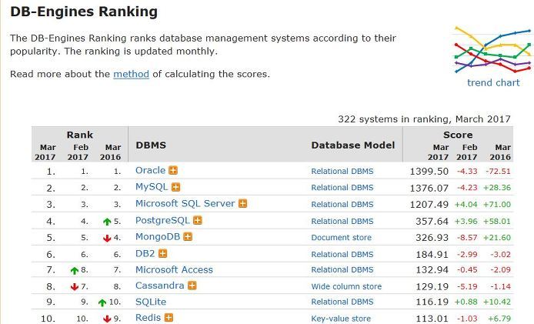Click red down arrow in Cassandra row

point(74,287)
